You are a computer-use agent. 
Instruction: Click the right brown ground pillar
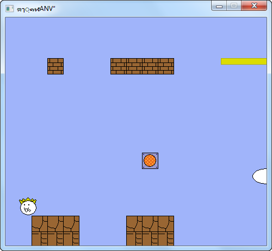tap(150, 231)
